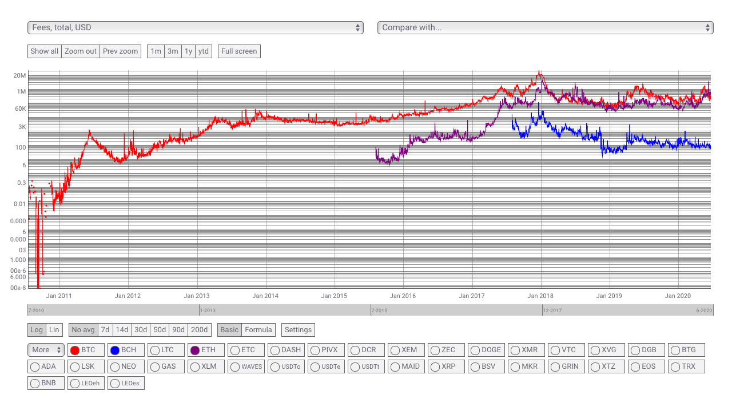Enable the XEM coin series

[406, 350]
